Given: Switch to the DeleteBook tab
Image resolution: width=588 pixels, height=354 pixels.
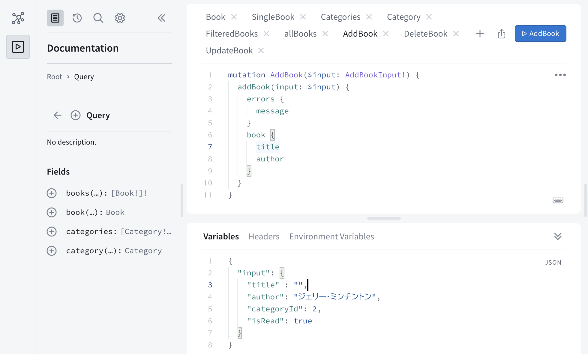Looking at the screenshot, I should coord(425,34).
